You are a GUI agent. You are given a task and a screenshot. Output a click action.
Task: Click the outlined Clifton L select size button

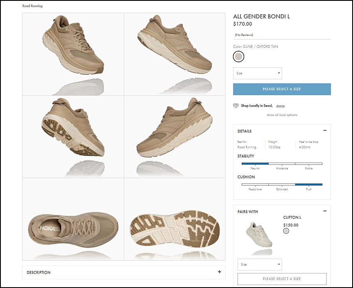click(x=282, y=278)
